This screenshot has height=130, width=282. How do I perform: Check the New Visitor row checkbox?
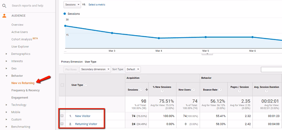[x=62, y=116]
